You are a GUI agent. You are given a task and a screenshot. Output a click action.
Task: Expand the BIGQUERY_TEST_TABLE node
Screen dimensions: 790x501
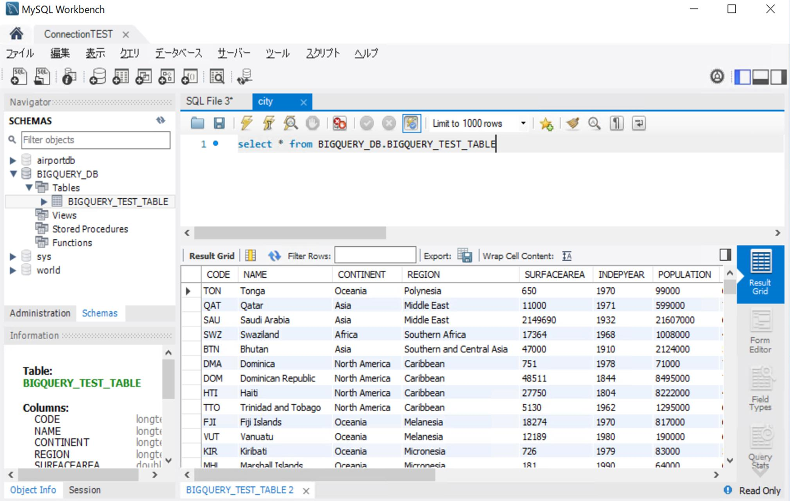click(x=44, y=201)
